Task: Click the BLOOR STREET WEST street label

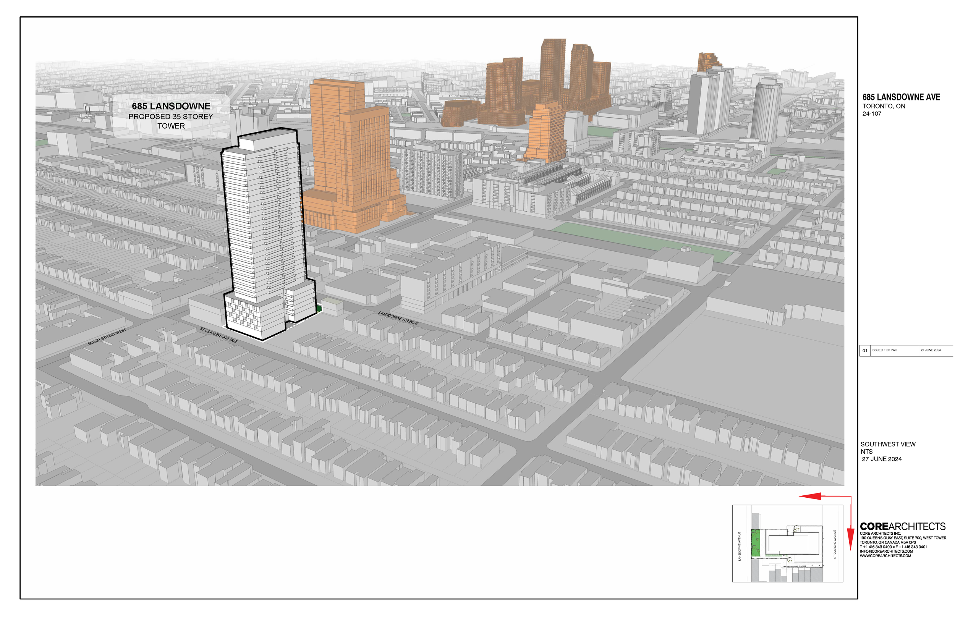Action: coord(107,337)
